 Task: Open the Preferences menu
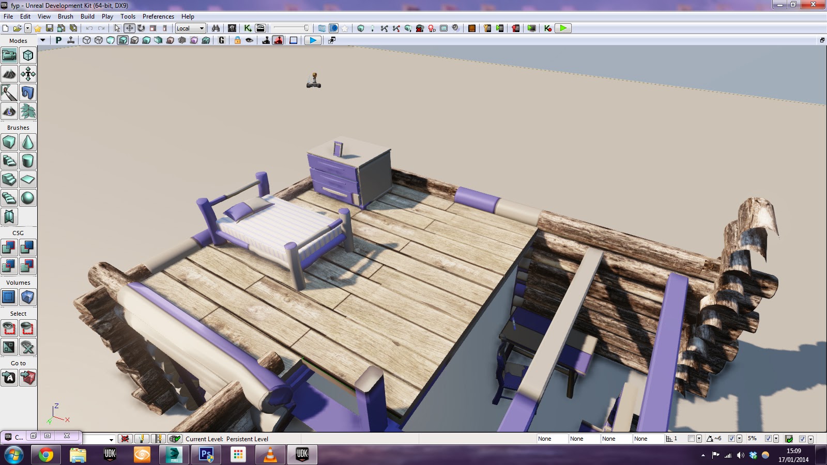pyautogui.click(x=158, y=17)
